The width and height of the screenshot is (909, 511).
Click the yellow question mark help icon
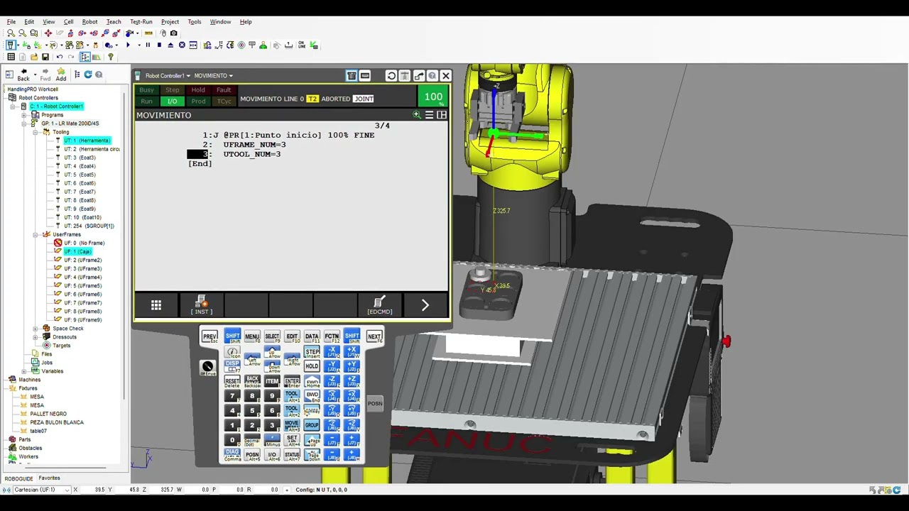110,57
